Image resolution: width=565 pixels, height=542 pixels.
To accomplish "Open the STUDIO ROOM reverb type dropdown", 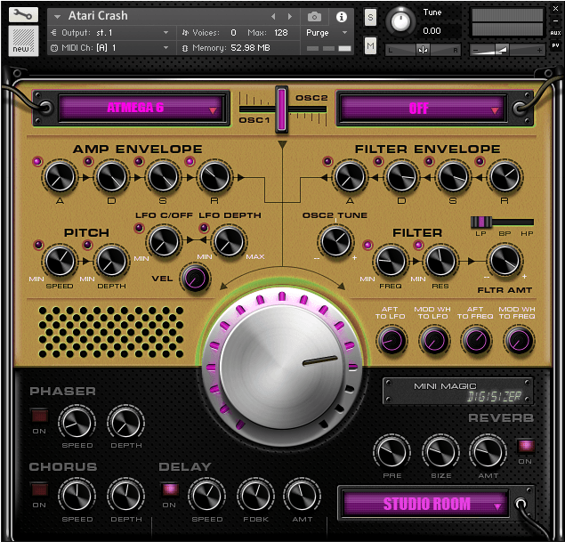I will tap(426, 504).
